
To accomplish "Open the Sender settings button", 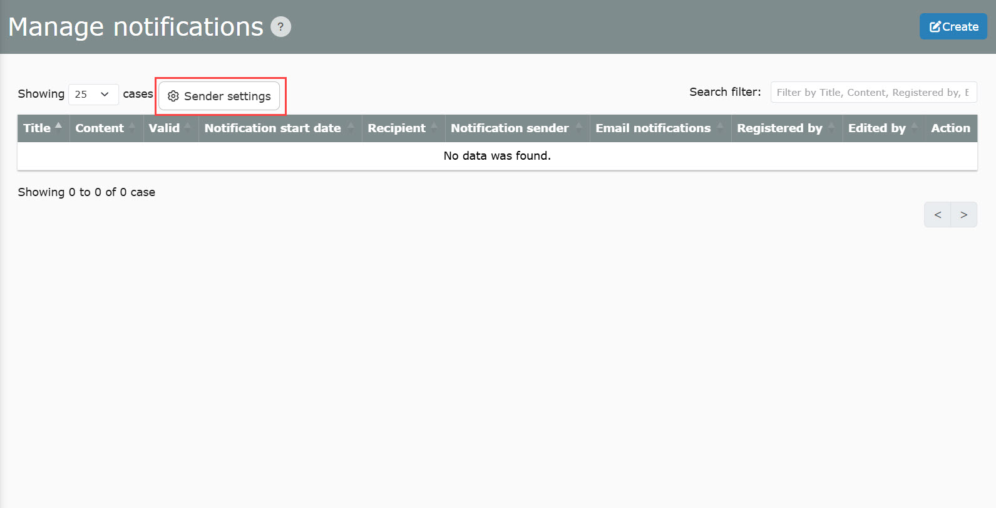I will pyautogui.click(x=219, y=96).
